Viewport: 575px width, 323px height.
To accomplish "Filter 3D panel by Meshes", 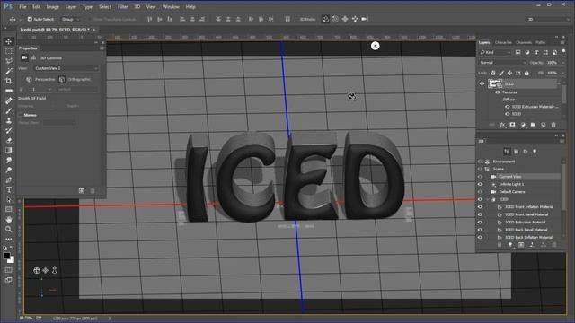I will pyautogui.click(x=517, y=152).
